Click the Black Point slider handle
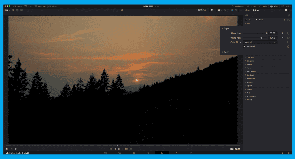Viewport: 295px width, 159px height. (x=266, y=33)
